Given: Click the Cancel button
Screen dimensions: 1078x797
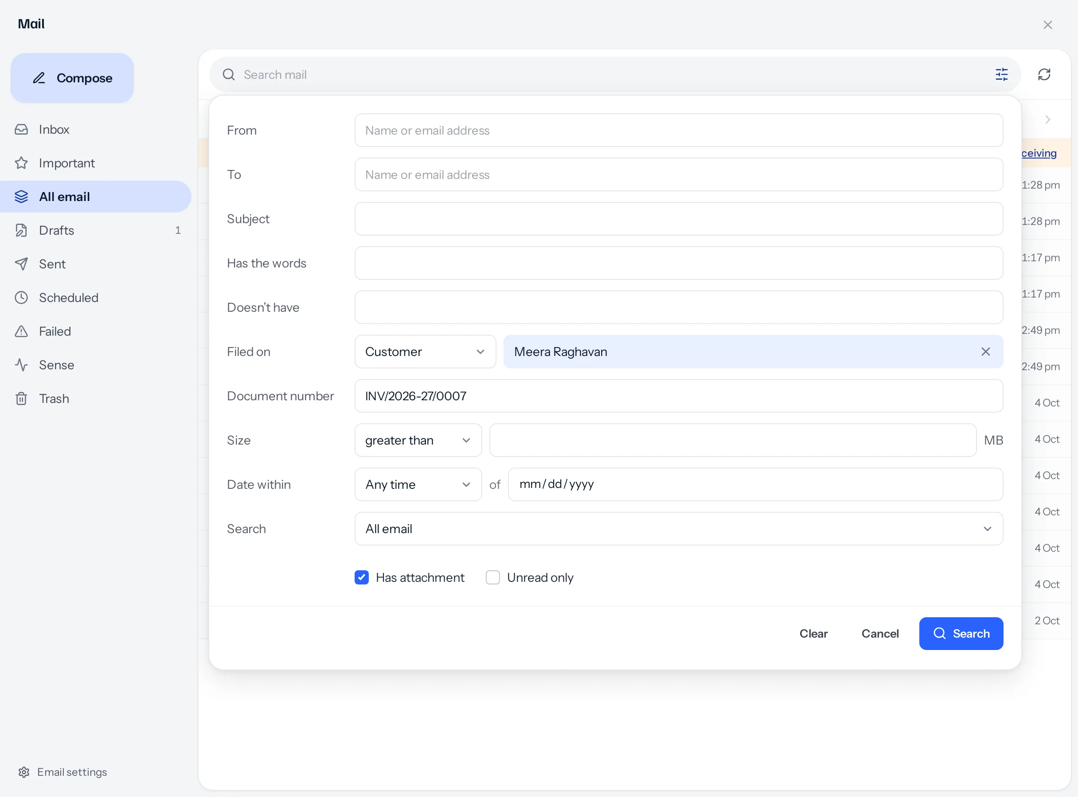Looking at the screenshot, I should pos(880,634).
